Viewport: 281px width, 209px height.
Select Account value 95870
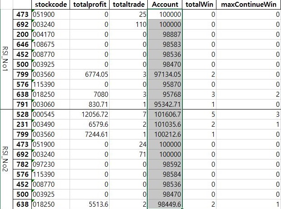165,85
